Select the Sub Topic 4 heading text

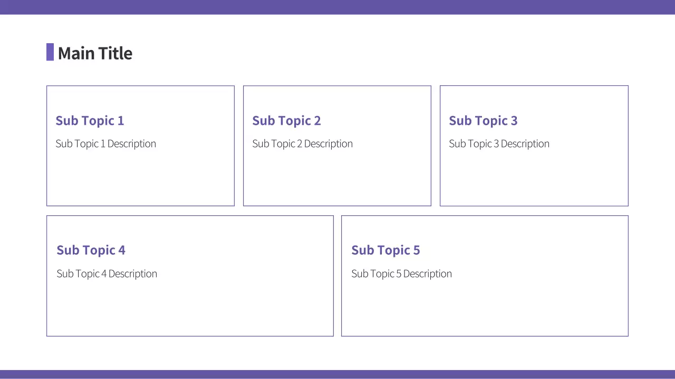coord(91,250)
